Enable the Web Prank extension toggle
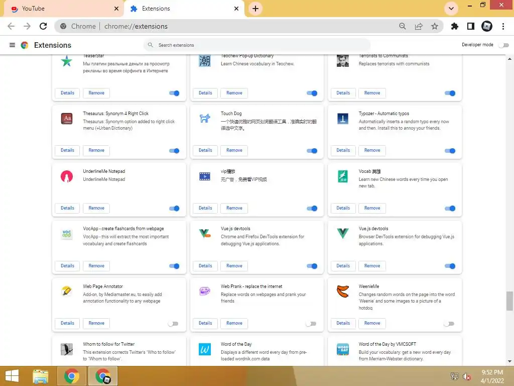Screen dimensions: 514x386 pos(311,324)
